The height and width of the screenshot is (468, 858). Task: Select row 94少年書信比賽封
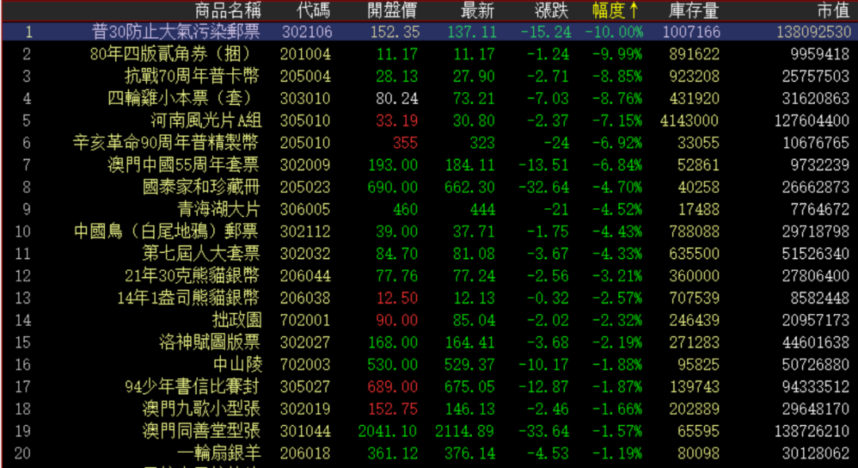pos(430,386)
